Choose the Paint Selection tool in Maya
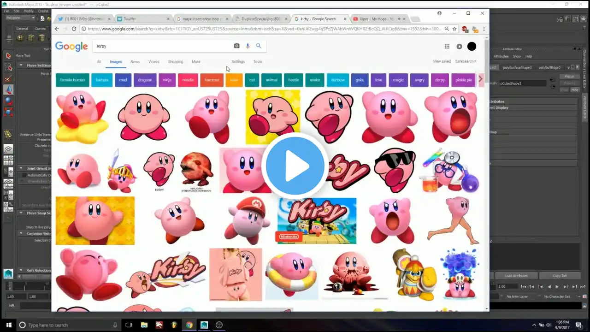This screenshot has width=590, height=332. (x=8, y=78)
